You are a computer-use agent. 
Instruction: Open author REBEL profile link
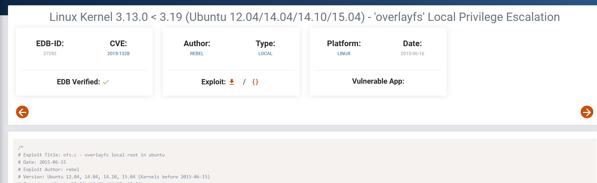coord(197,53)
